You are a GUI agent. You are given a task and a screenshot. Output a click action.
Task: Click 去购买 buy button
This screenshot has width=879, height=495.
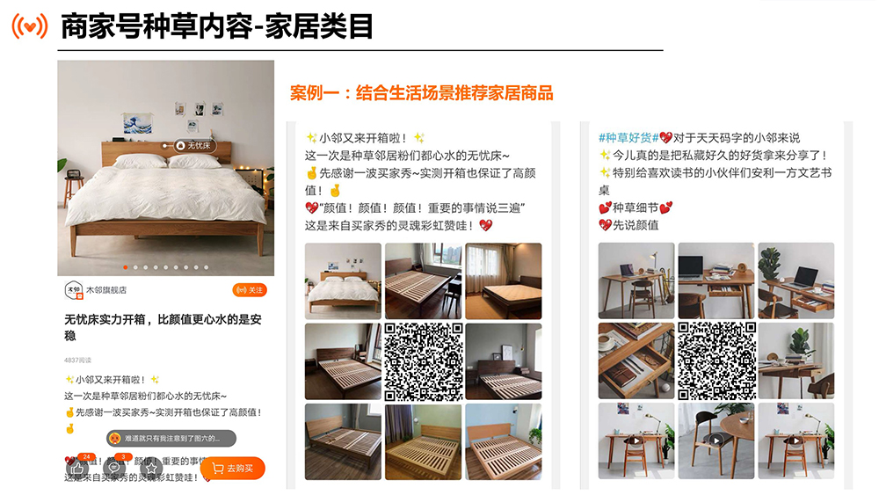tap(232, 468)
